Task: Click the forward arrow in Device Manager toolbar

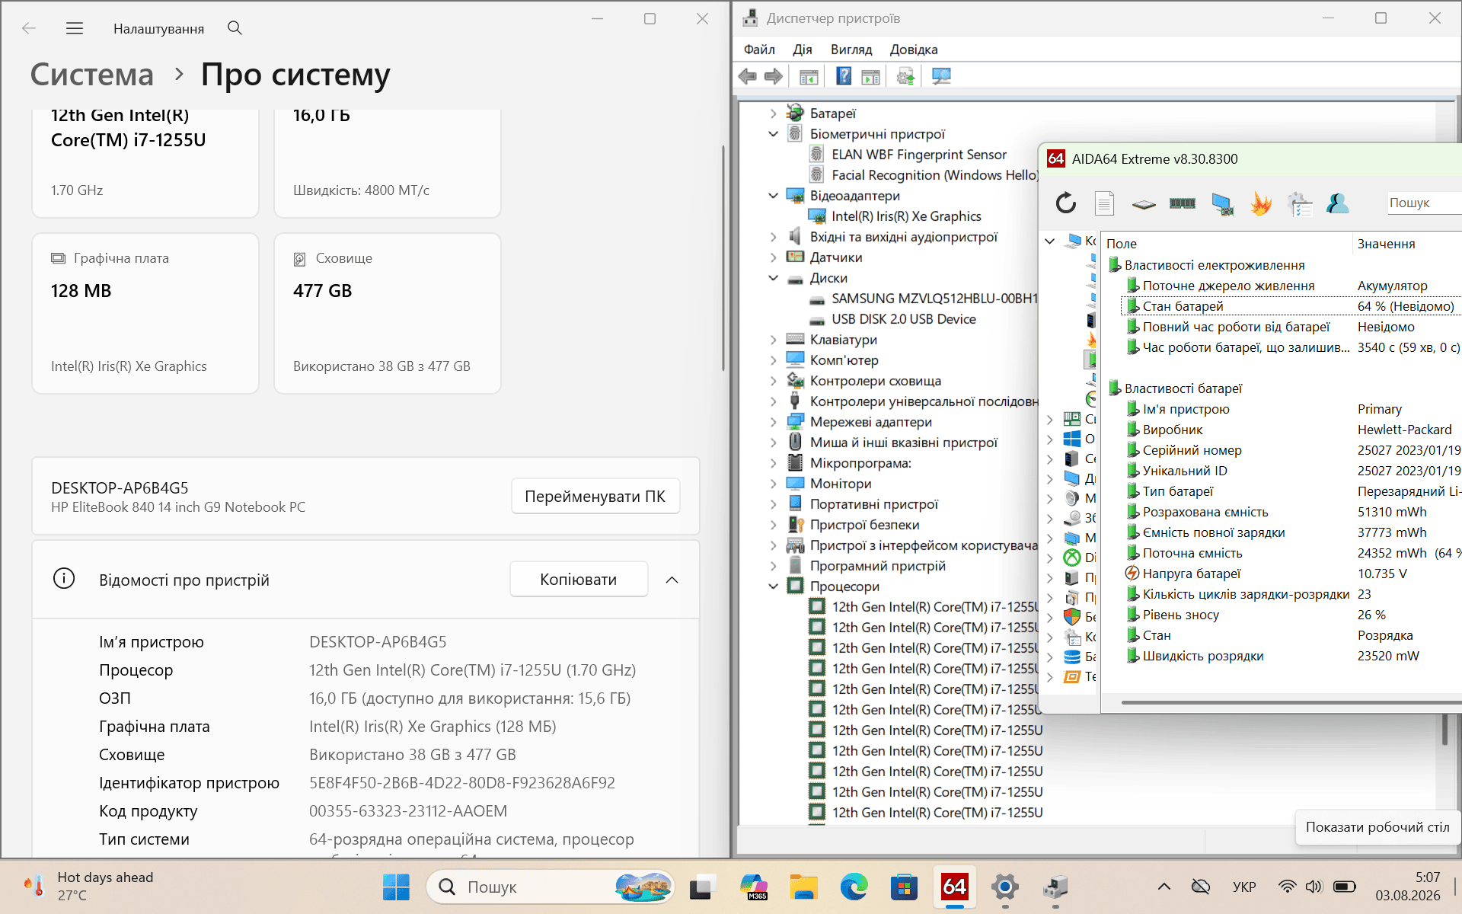Action: [x=774, y=76]
